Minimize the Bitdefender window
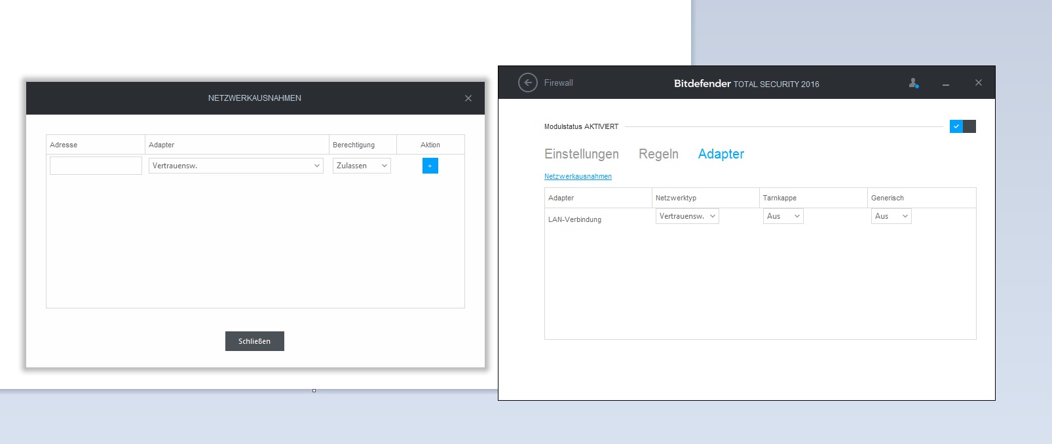This screenshot has width=1052, height=444. (946, 84)
